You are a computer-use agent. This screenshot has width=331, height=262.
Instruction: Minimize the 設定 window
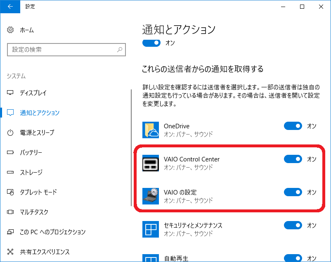(x=283, y=7)
